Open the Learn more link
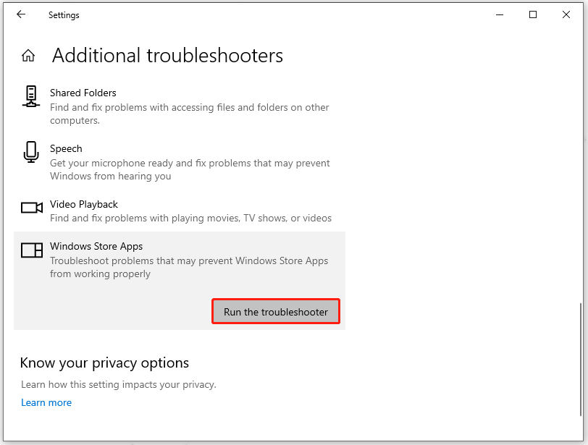The width and height of the screenshot is (588, 445). (x=46, y=402)
